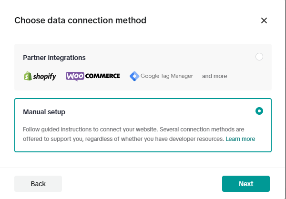Viewport: 286px width, 199px height.
Task: Select the Partner integrations radio button
Action: point(259,57)
